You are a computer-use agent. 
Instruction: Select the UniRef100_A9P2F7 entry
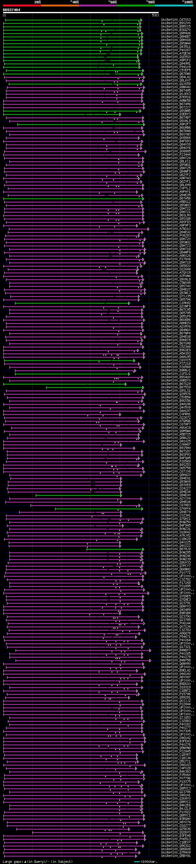tap(176, 124)
